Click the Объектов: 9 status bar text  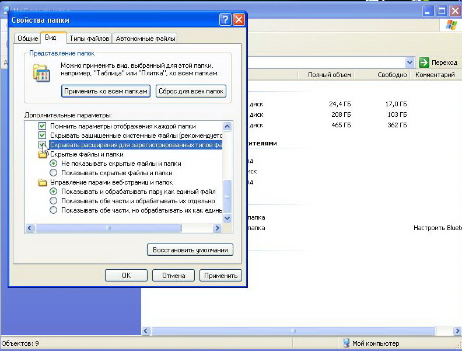tap(20, 343)
